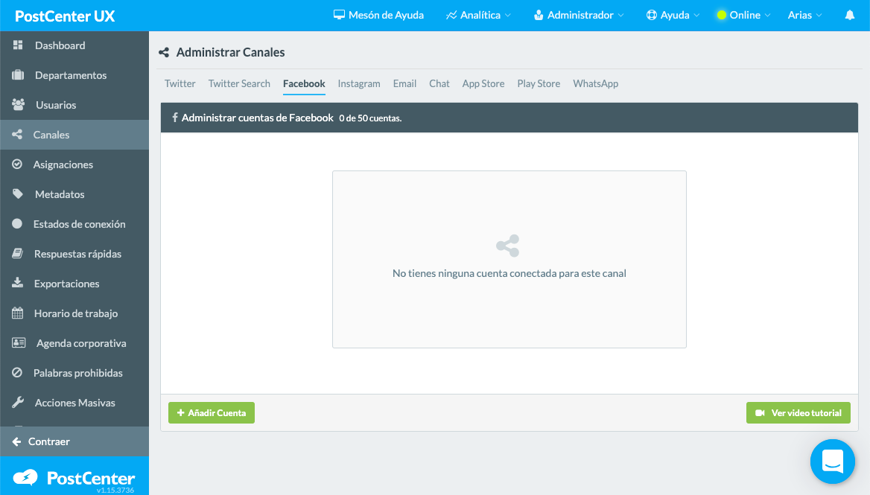Click the Facebook f icon in panel header

pyautogui.click(x=175, y=118)
